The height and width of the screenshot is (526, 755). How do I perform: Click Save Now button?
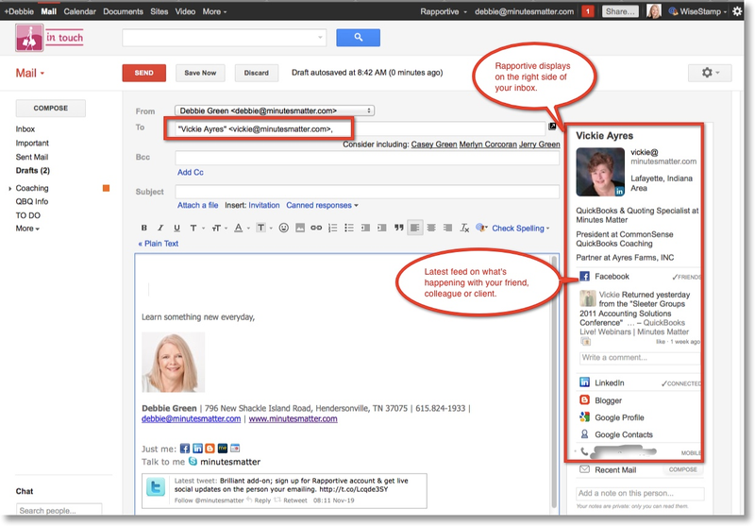click(x=200, y=73)
